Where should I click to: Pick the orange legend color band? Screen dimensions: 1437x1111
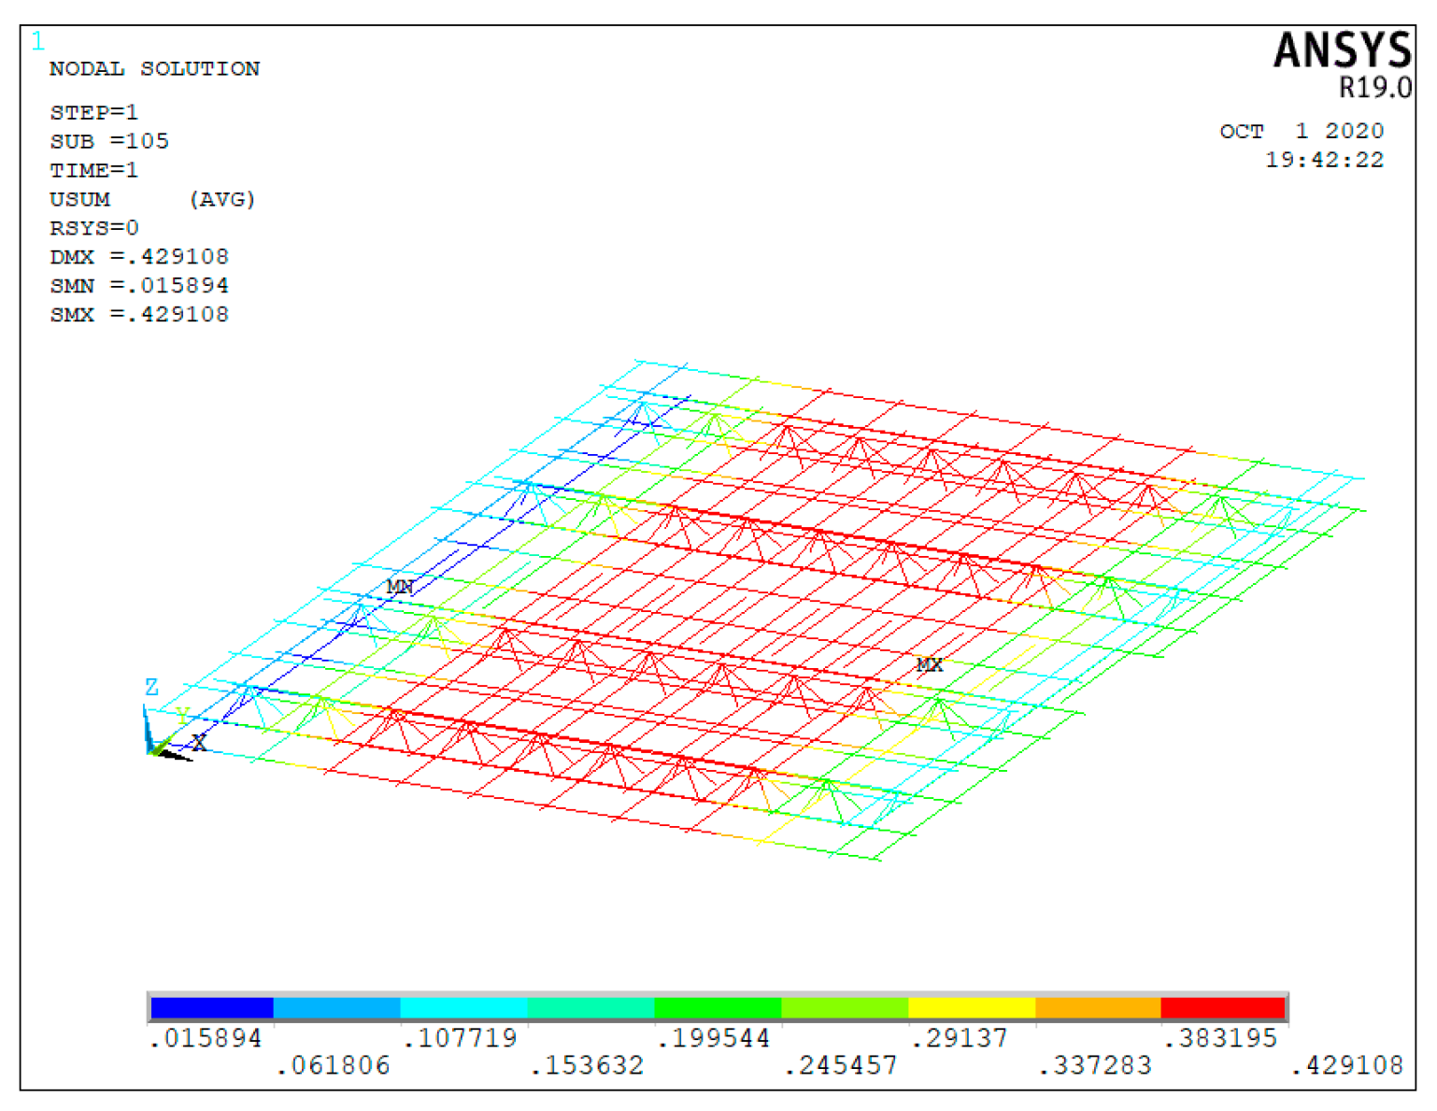[1098, 1007]
